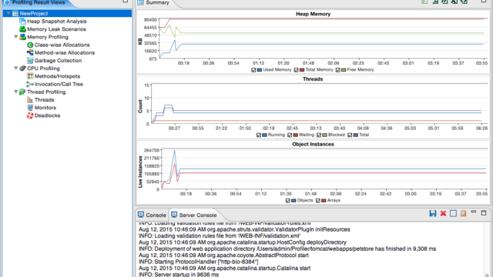
Task: Click the blue Used Memory legend swatch
Action: (260, 70)
